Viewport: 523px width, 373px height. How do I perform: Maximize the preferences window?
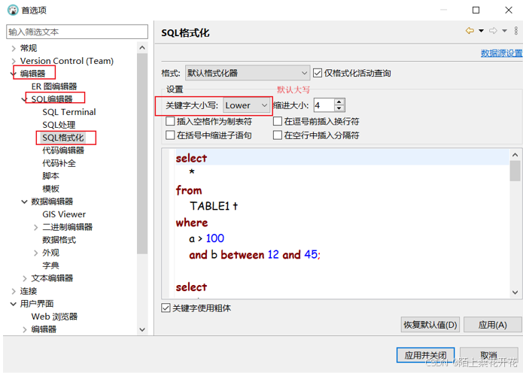coord(476,10)
